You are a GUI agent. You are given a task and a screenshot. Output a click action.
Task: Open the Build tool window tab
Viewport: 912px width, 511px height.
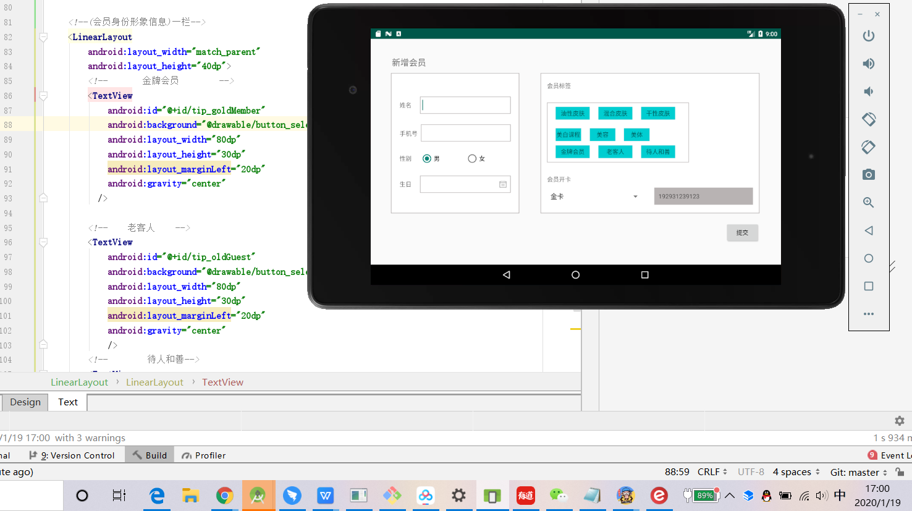coord(150,455)
